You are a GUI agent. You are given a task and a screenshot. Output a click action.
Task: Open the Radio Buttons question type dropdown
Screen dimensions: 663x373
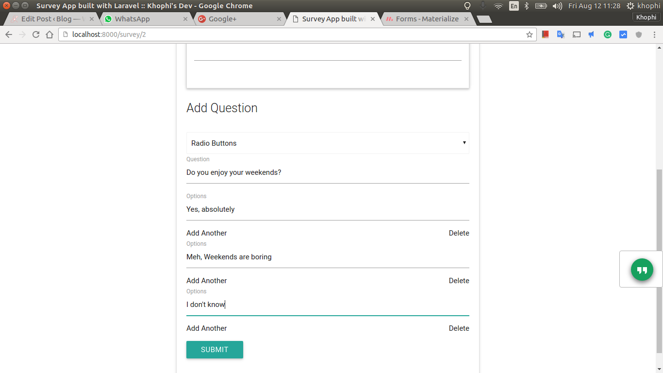coord(328,143)
